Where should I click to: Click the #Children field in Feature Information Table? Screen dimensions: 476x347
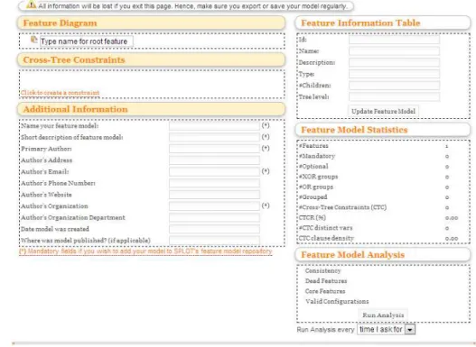click(x=394, y=86)
